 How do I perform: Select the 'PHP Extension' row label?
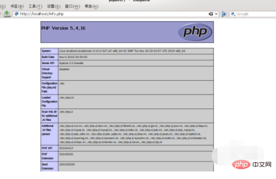[x=47, y=156]
